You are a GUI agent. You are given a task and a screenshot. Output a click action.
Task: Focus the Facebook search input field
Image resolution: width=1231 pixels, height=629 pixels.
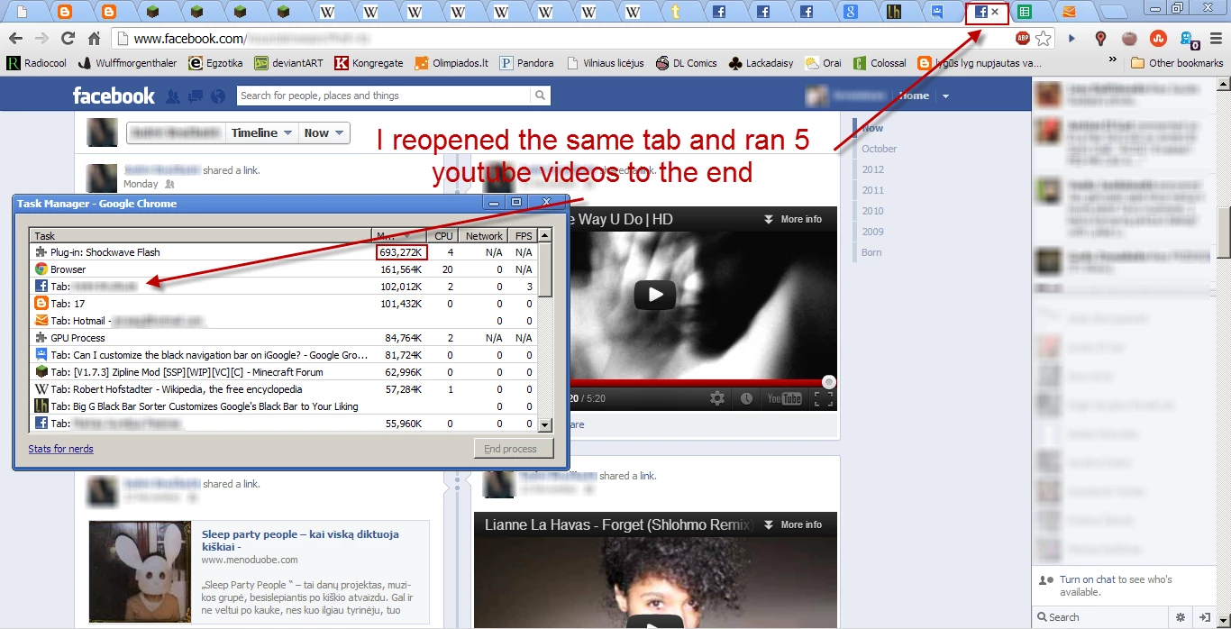tap(384, 96)
